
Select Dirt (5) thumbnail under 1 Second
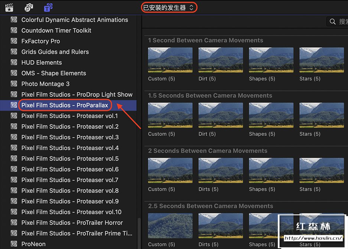(x=221, y=60)
